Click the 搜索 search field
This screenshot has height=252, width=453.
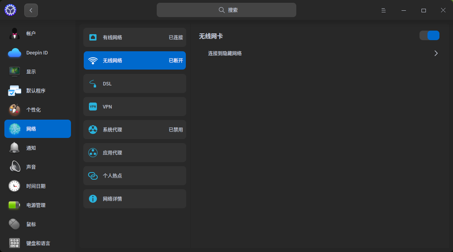tap(226, 10)
